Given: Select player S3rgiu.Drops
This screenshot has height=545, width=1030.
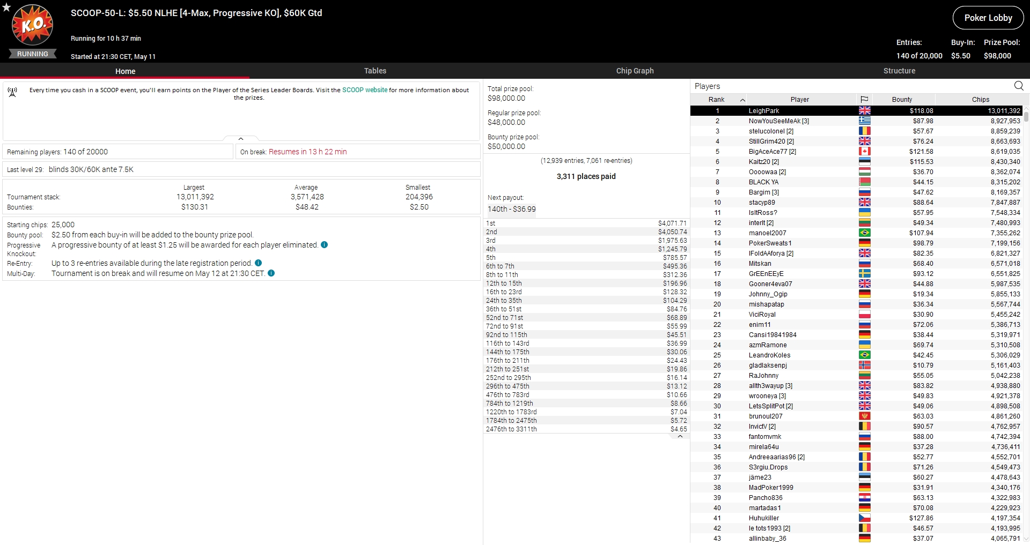Looking at the screenshot, I should point(856,467).
